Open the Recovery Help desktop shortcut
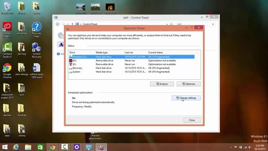Image resolution: width=268 pixels, height=151 pixels. click(36, 29)
